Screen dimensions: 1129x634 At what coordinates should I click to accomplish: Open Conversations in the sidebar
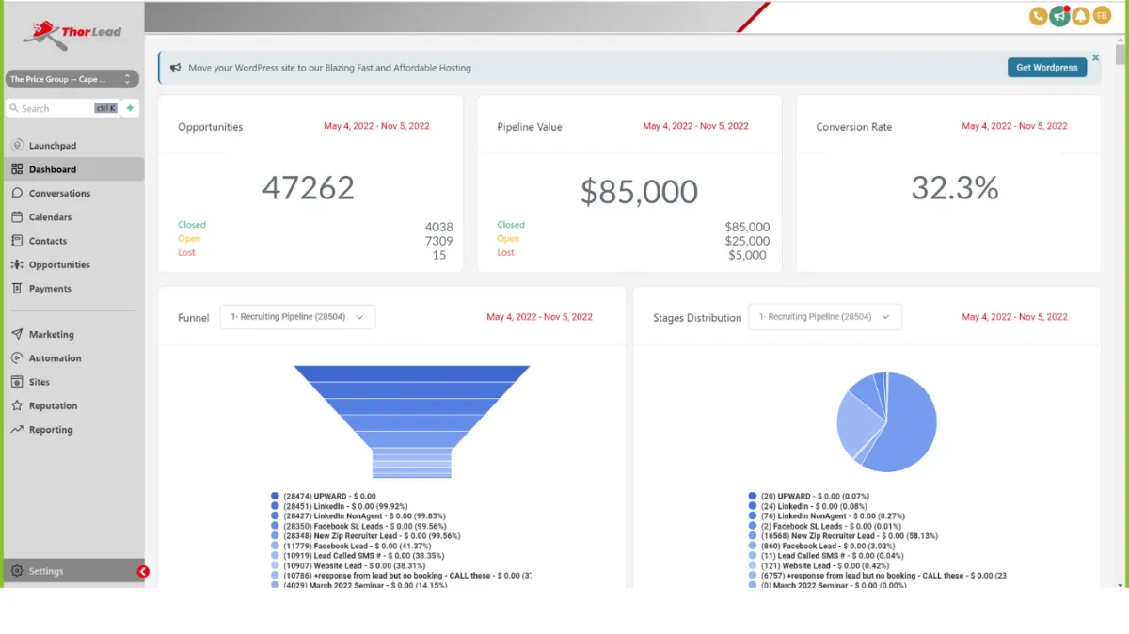[x=59, y=193]
